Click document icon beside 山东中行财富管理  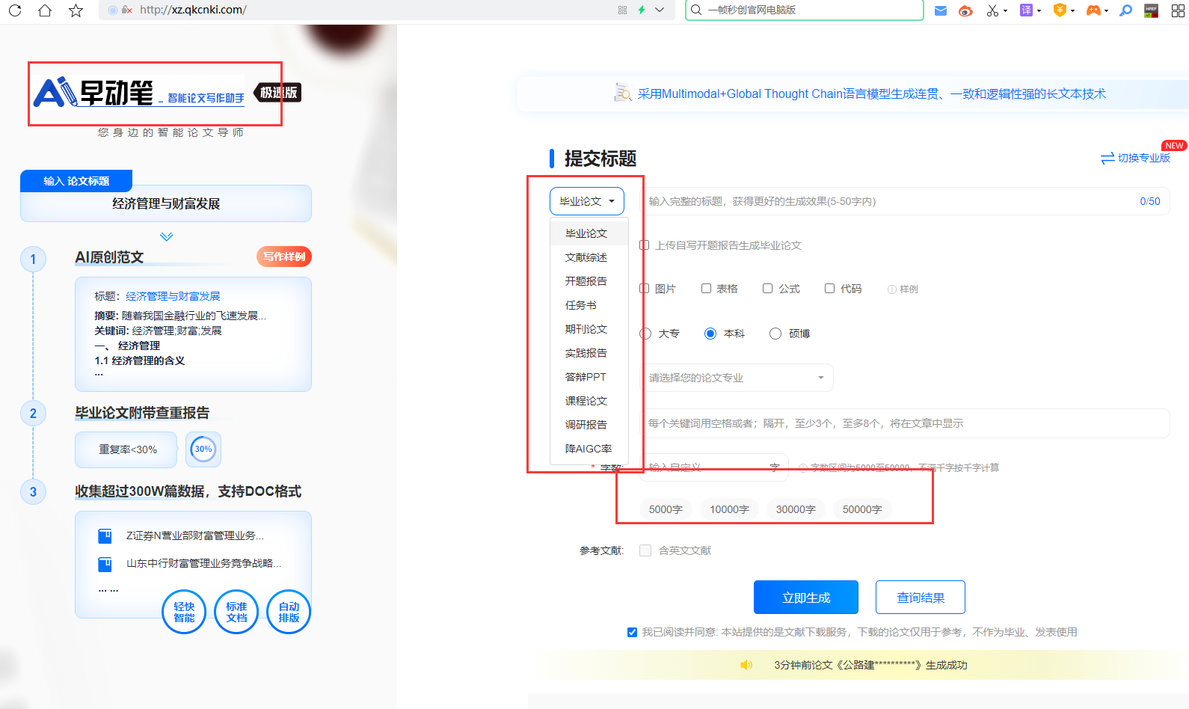coord(105,564)
